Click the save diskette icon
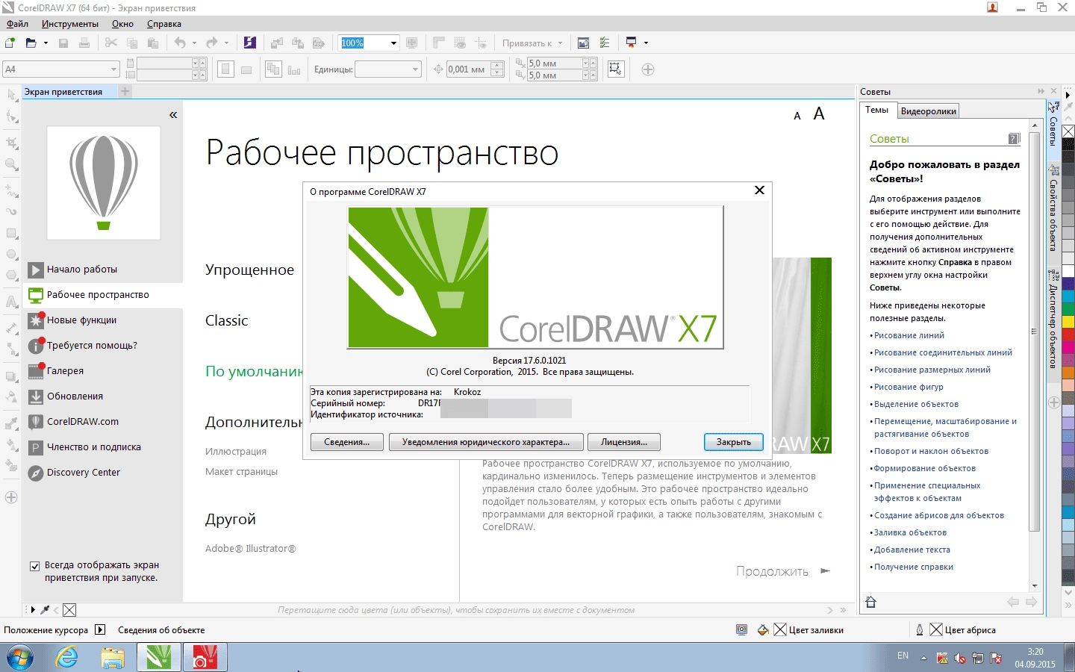Screen dimensions: 1075x672 pyautogui.click(x=63, y=43)
